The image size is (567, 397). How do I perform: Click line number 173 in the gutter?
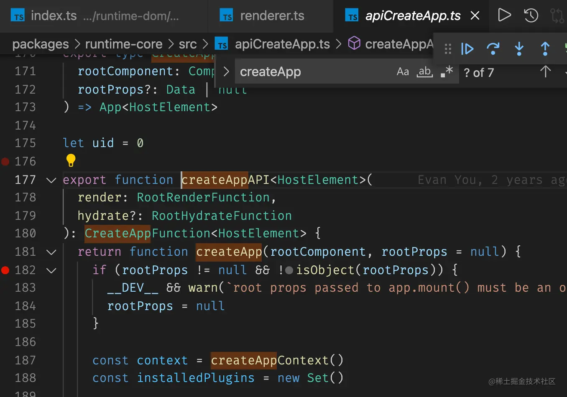pos(25,107)
